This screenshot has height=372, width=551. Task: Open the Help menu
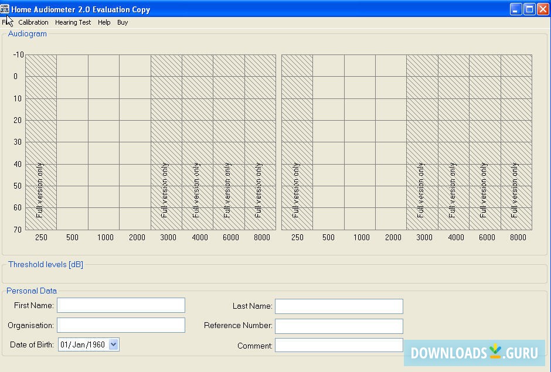(x=104, y=22)
